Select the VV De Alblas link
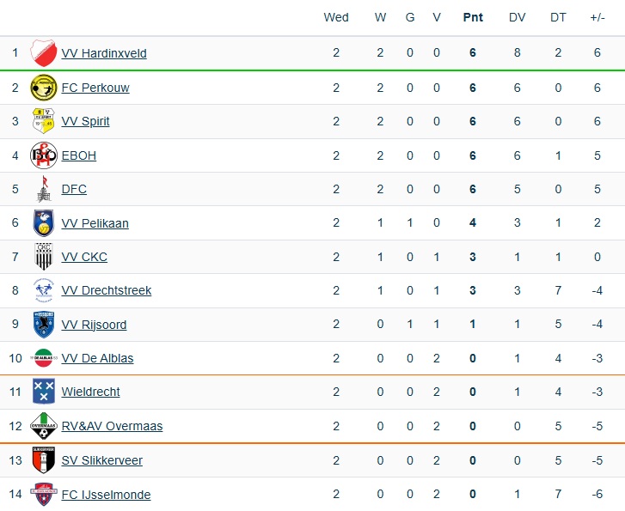Viewport: 625px width, 511px height. (x=97, y=358)
